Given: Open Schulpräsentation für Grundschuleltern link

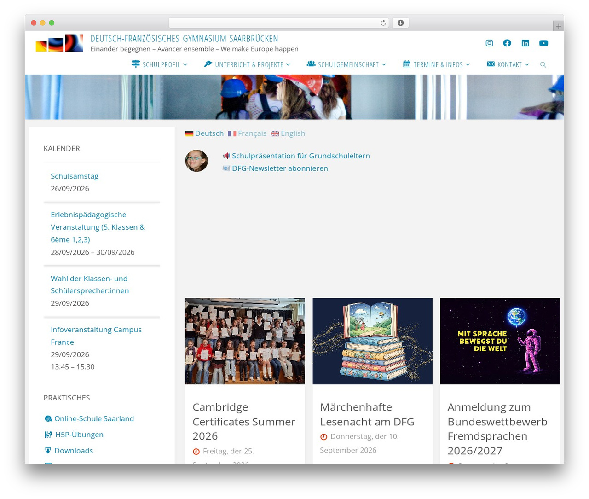Looking at the screenshot, I should point(301,156).
